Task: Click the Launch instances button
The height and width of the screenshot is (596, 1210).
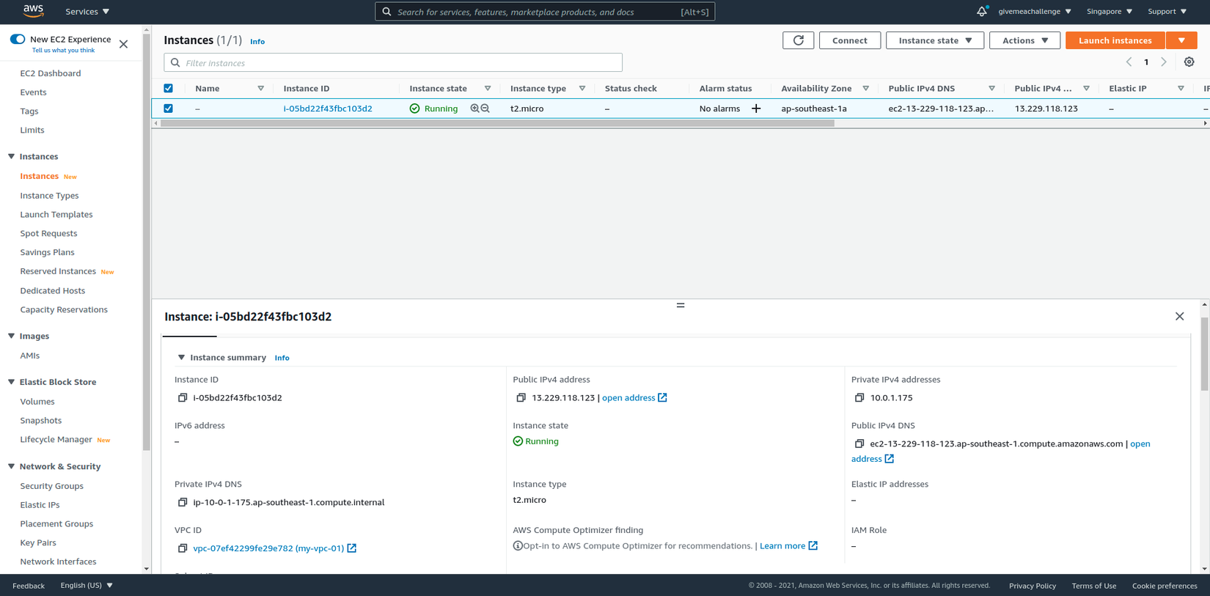Action: pyautogui.click(x=1115, y=40)
